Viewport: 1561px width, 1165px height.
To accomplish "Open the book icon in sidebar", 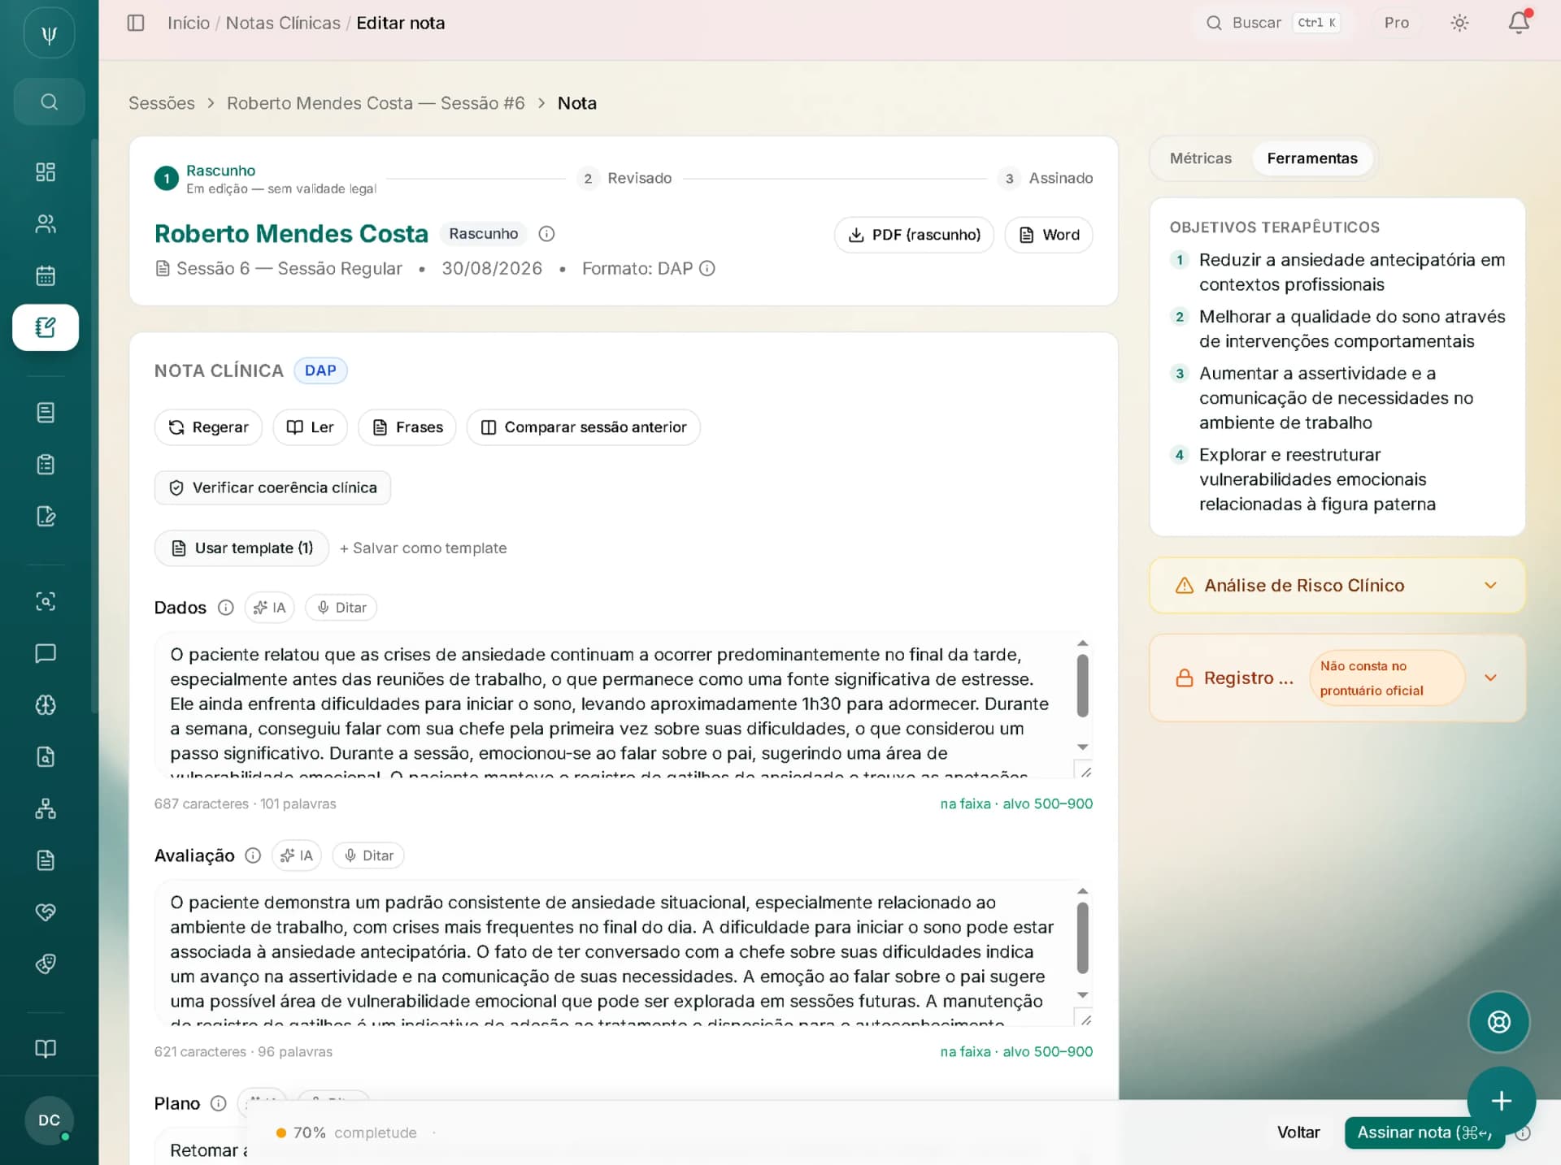I will coord(46,1048).
